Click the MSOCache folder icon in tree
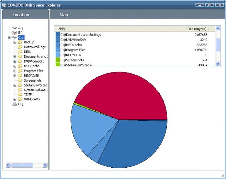Viewport: 226px width, 179px height. [x=20, y=66]
